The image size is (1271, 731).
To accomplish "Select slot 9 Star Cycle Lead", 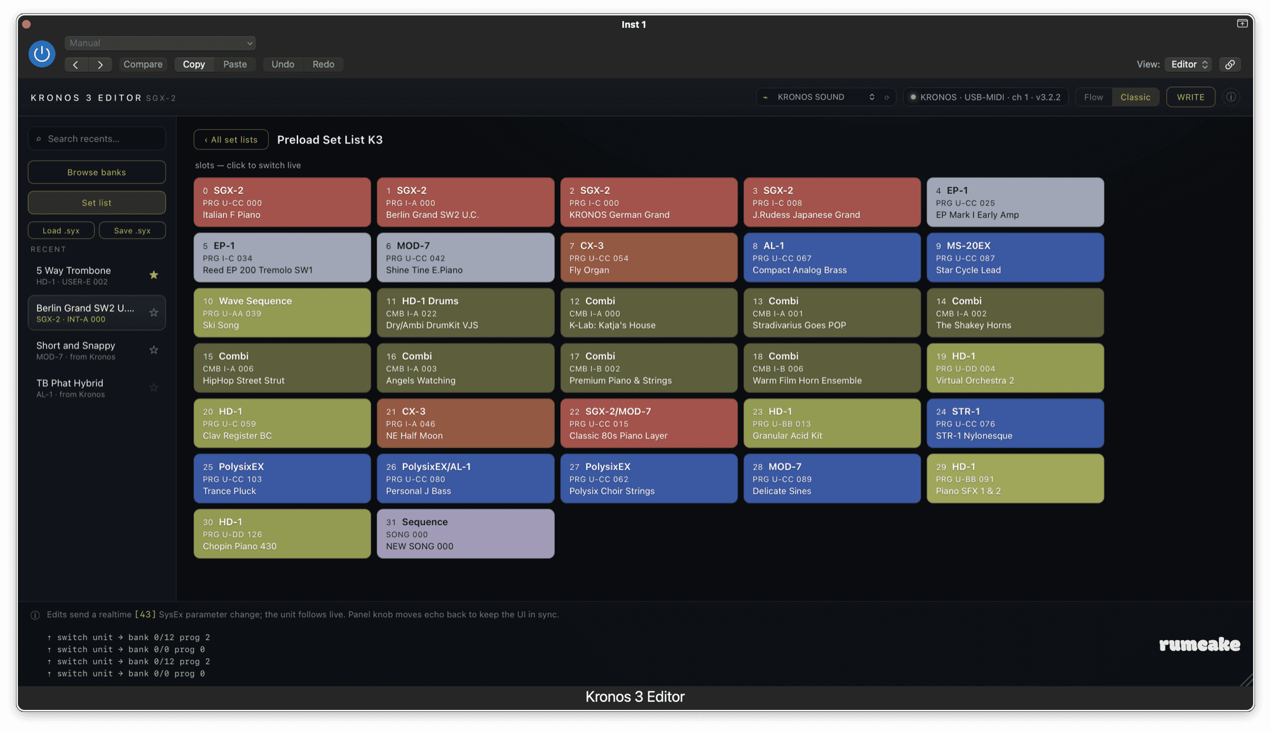I will coord(1015,257).
